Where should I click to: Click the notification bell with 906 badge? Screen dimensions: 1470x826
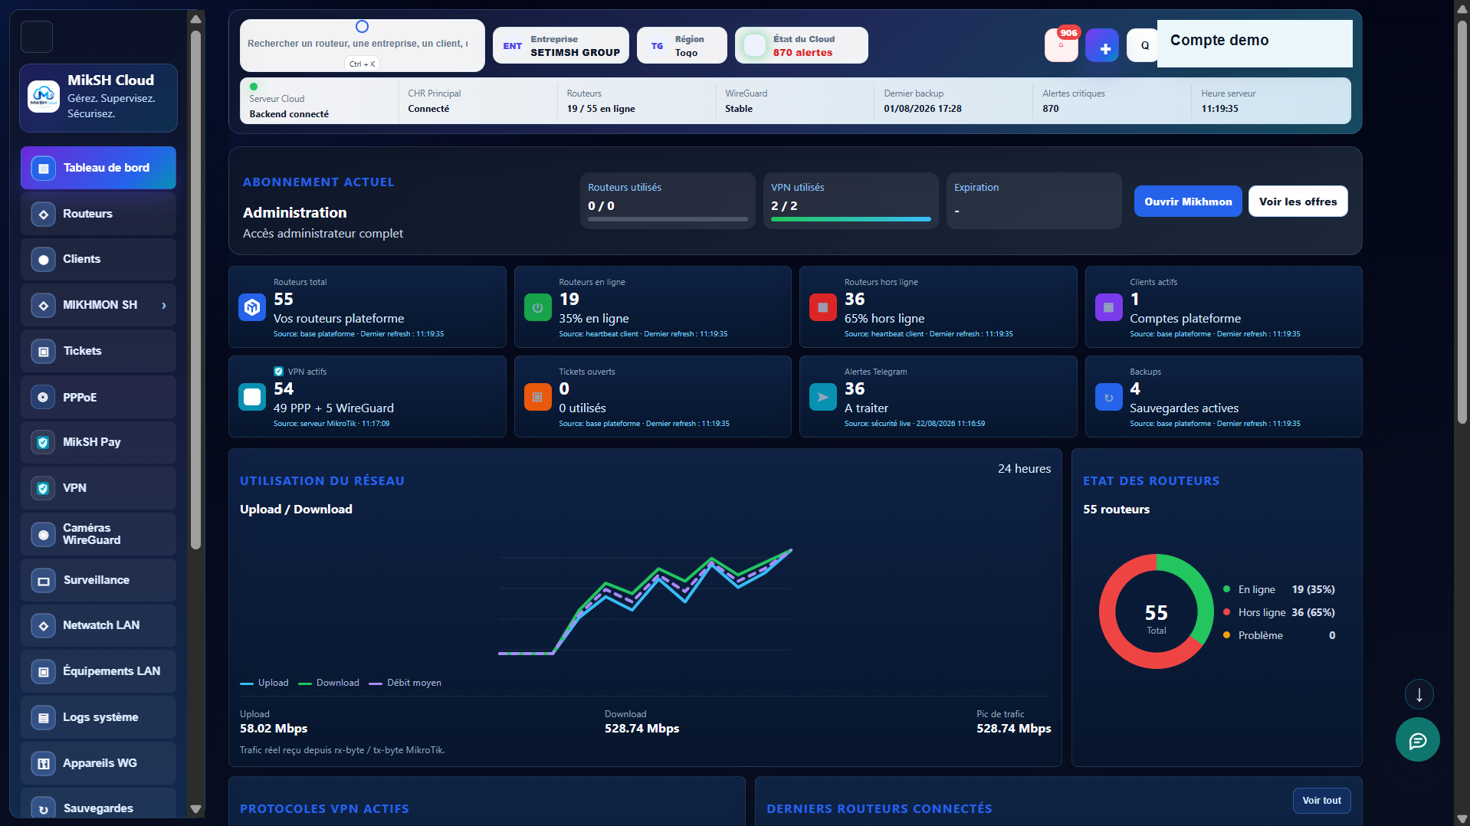click(x=1061, y=45)
